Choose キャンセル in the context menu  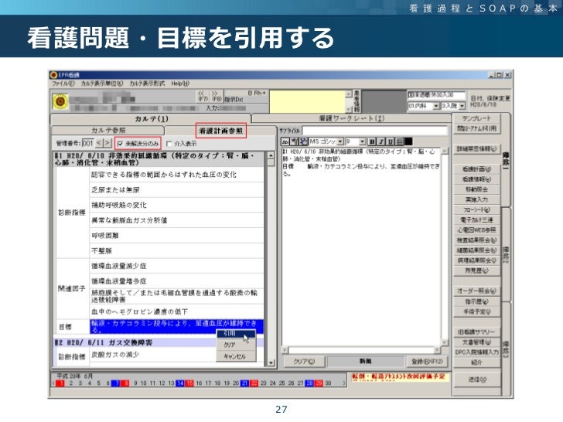point(236,356)
